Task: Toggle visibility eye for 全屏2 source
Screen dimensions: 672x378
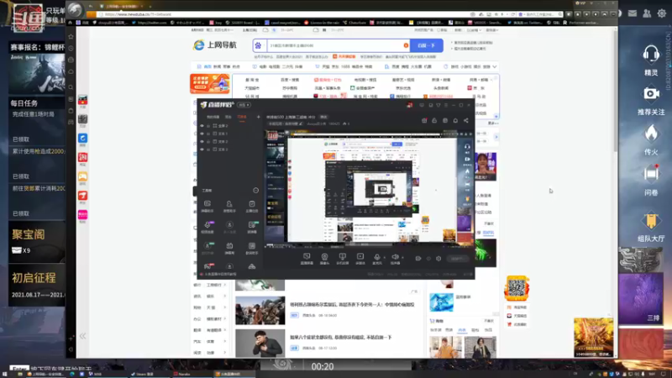Action: (202, 126)
